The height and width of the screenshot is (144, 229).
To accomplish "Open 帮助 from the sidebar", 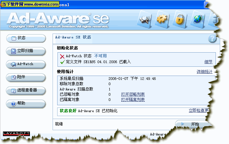I will 26,104.
